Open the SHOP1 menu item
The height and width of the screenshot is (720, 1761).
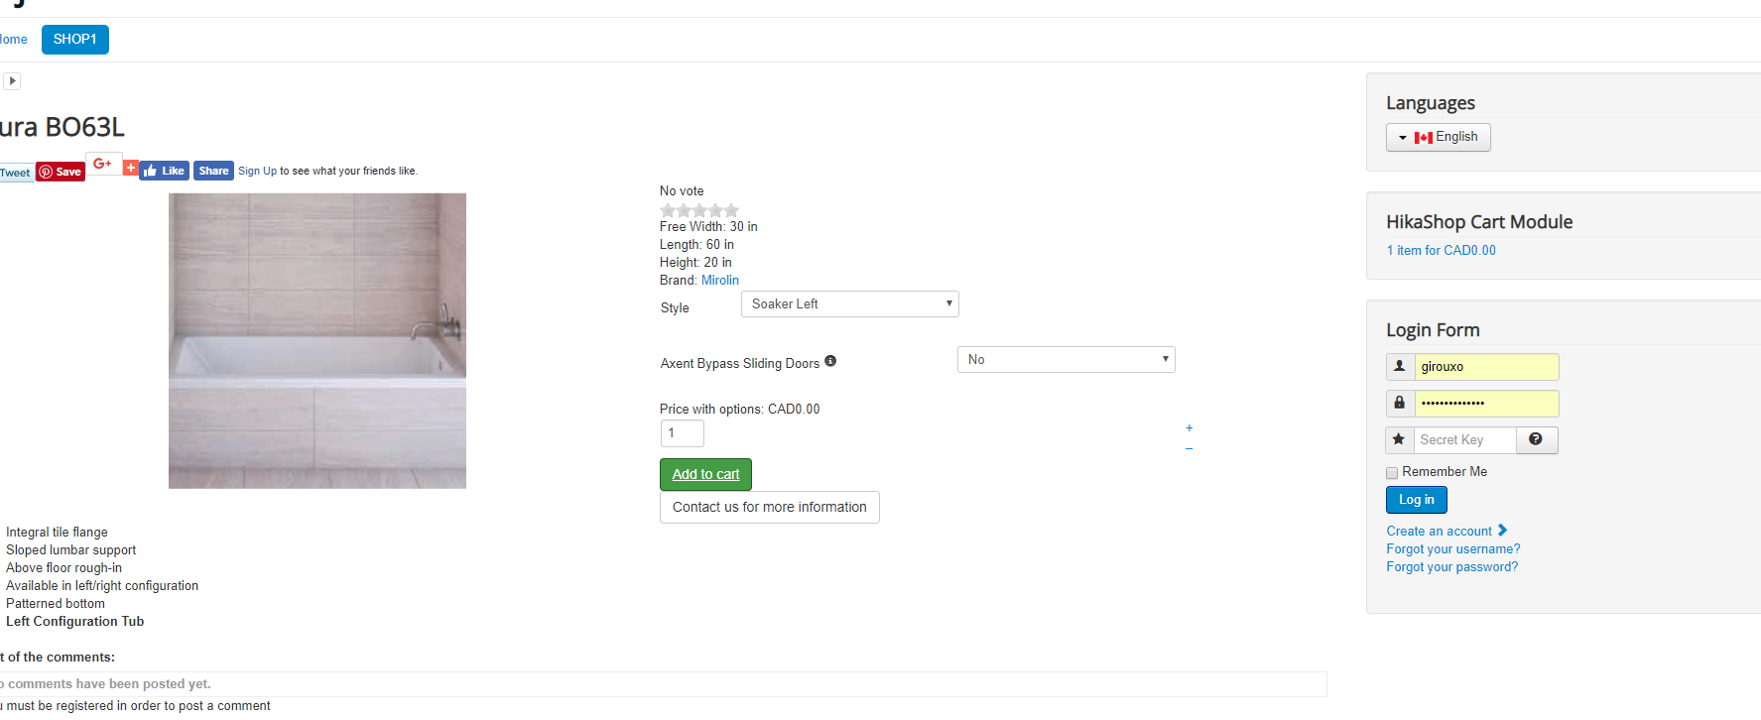tap(75, 40)
